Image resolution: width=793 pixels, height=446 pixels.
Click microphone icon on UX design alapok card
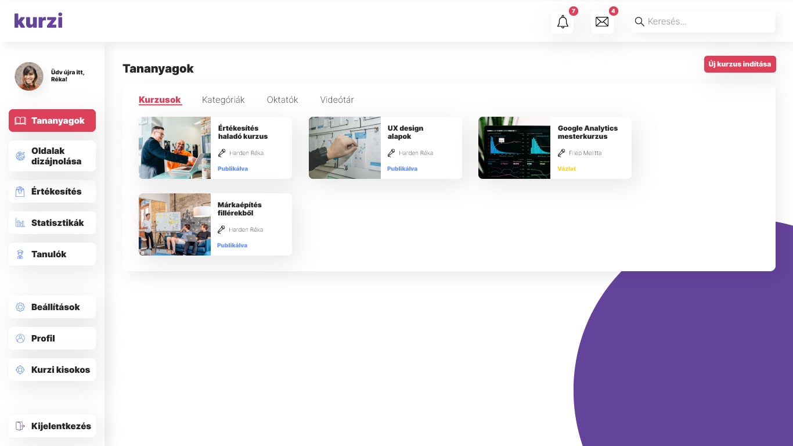[x=391, y=153]
